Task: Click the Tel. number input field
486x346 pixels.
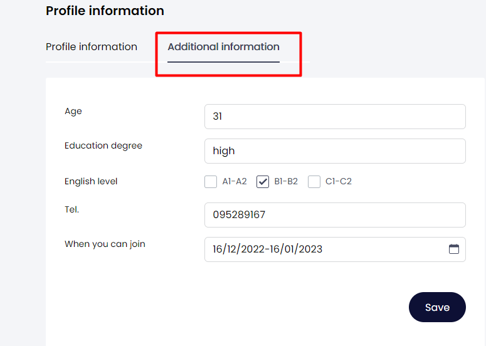Action: 335,215
